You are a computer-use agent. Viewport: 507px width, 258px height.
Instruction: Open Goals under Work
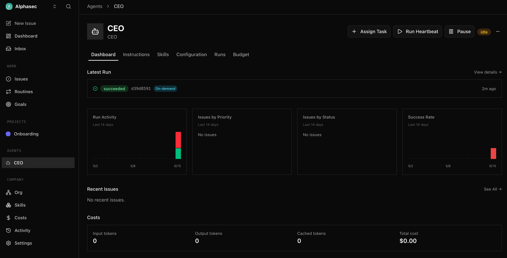point(38,104)
